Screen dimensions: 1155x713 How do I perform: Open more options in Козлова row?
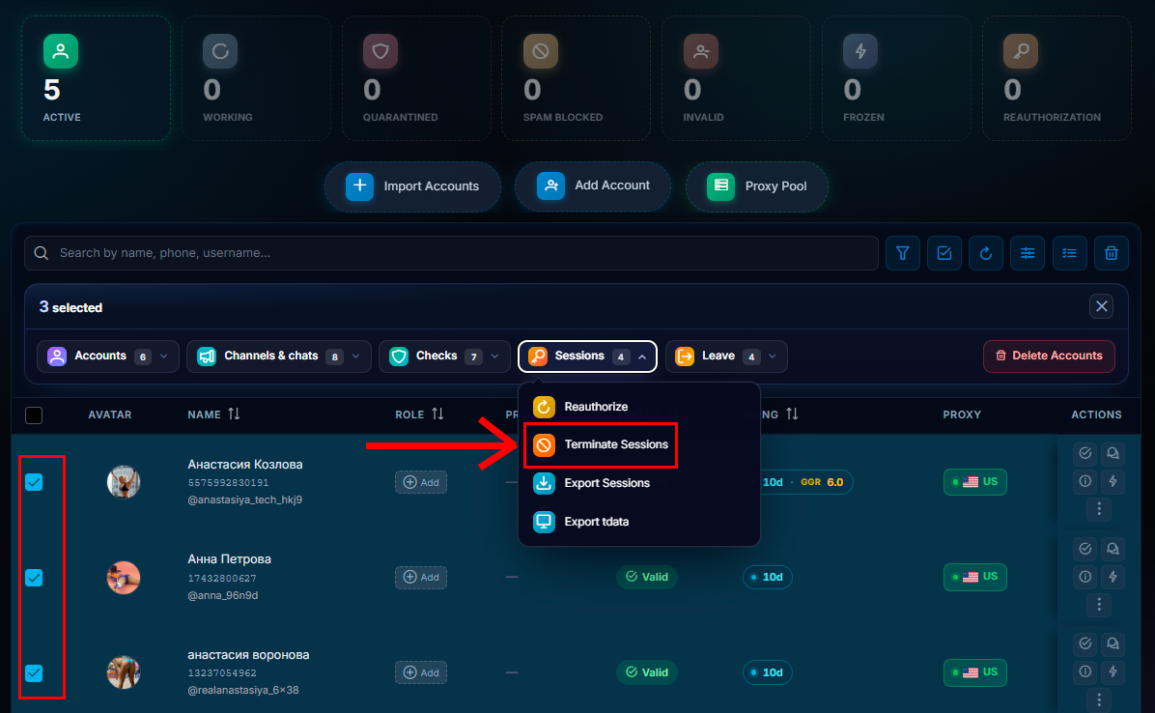[1099, 509]
